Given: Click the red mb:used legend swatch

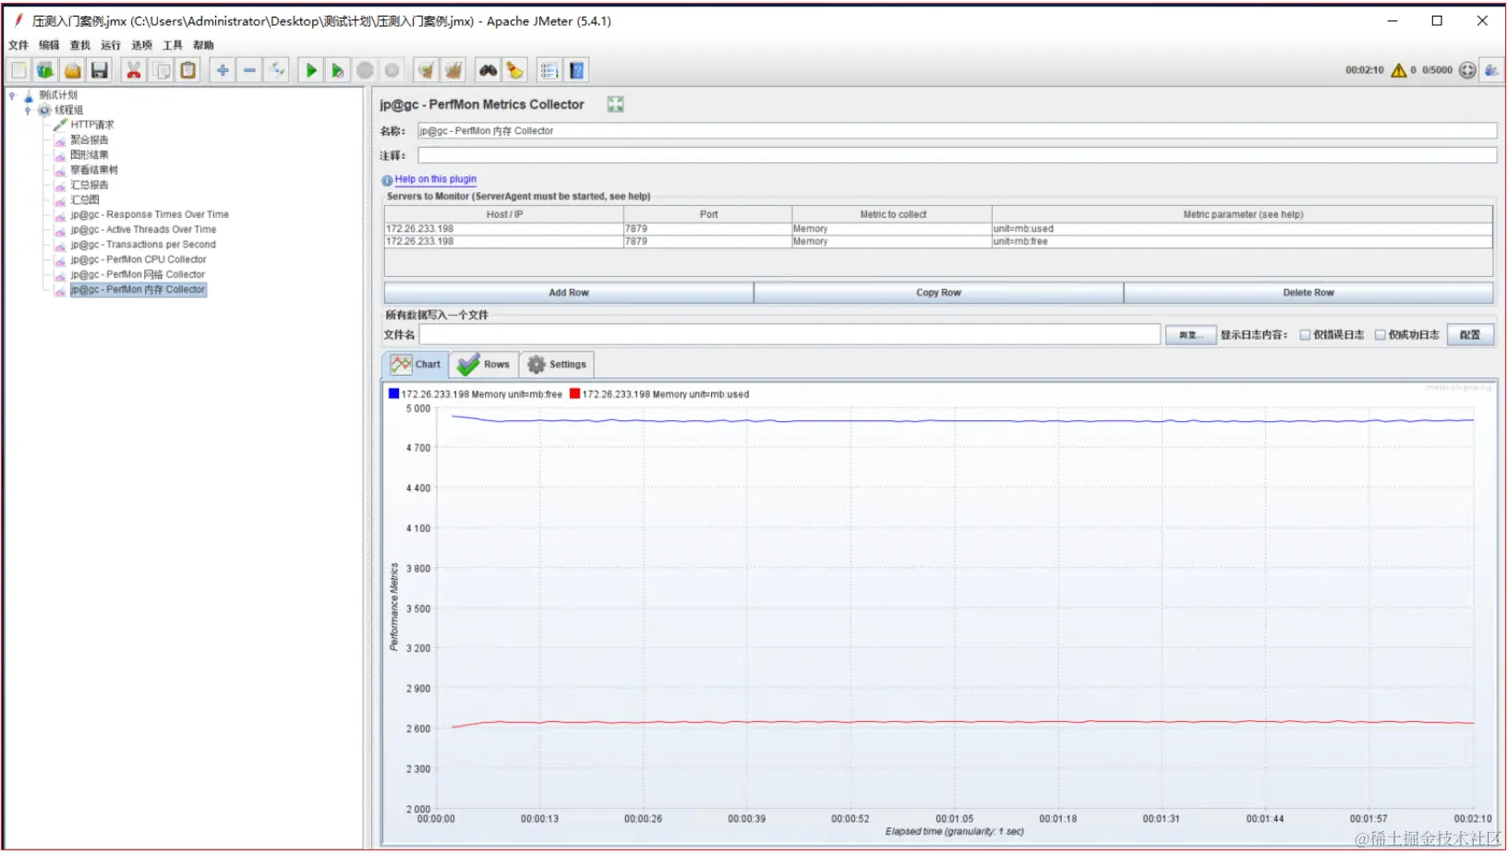Looking at the screenshot, I should point(575,393).
